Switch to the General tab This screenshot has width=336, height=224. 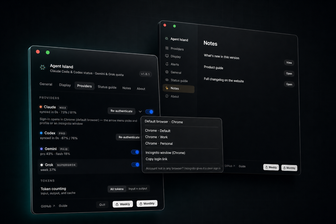coord(46,84)
